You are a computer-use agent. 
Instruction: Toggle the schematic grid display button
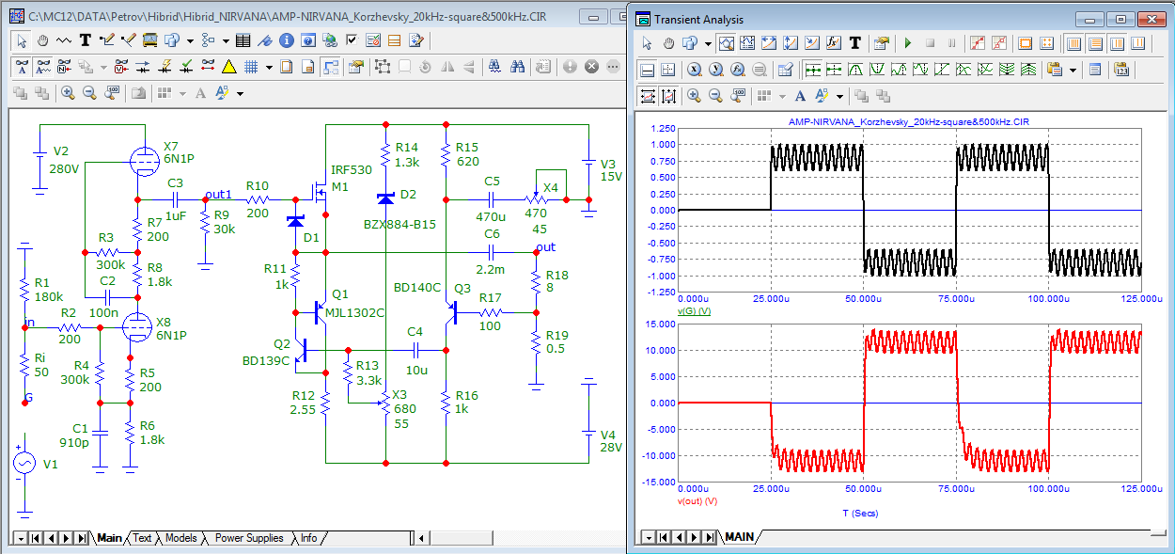coord(251,67)
